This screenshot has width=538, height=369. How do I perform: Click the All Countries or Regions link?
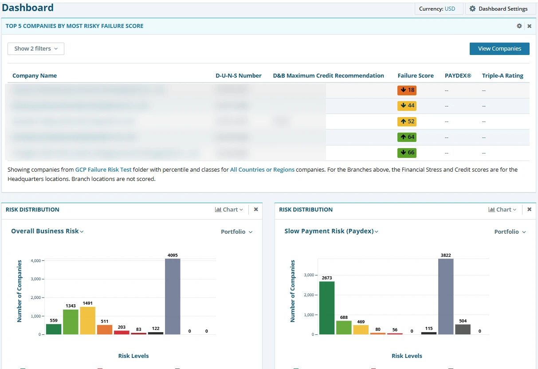pos(262,170)
